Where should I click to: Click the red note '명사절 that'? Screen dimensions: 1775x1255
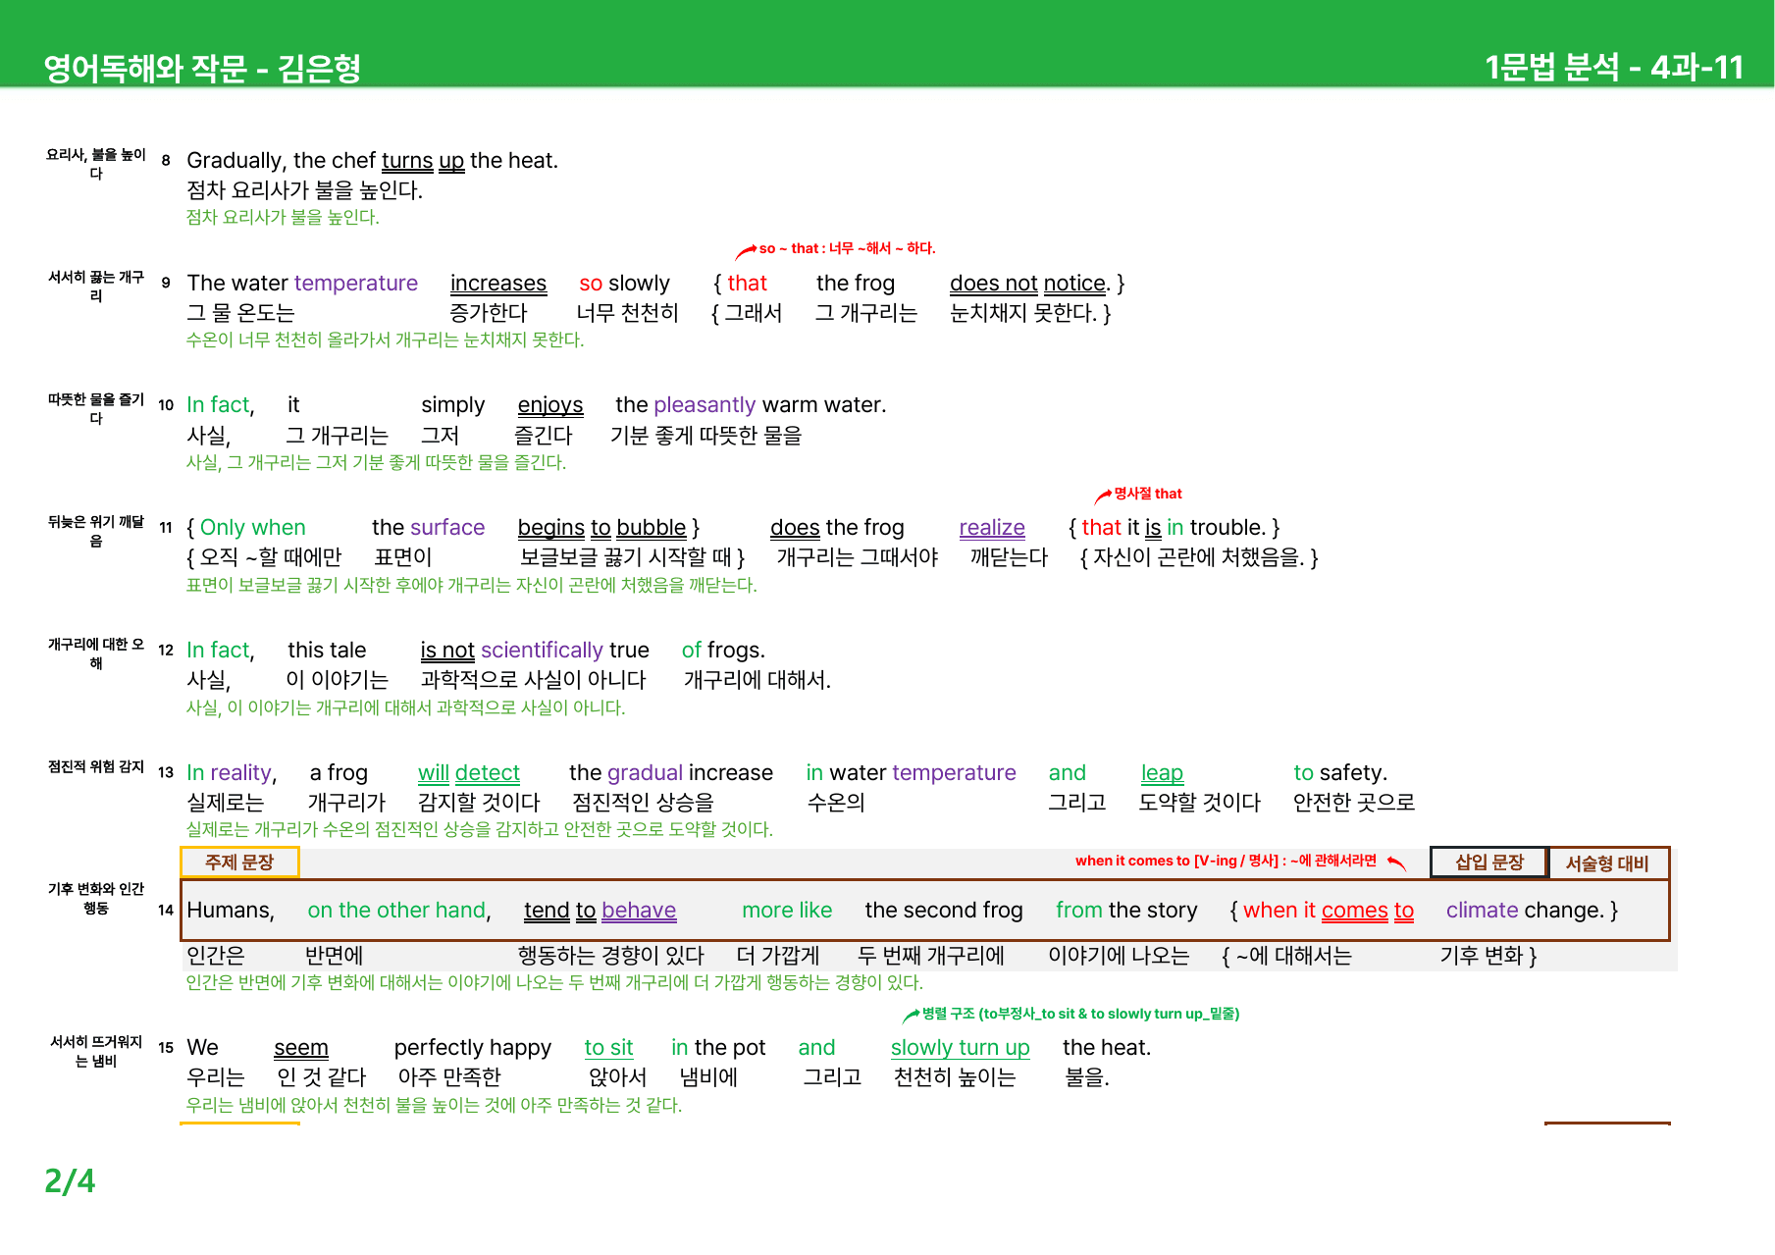coord(1148,494)
